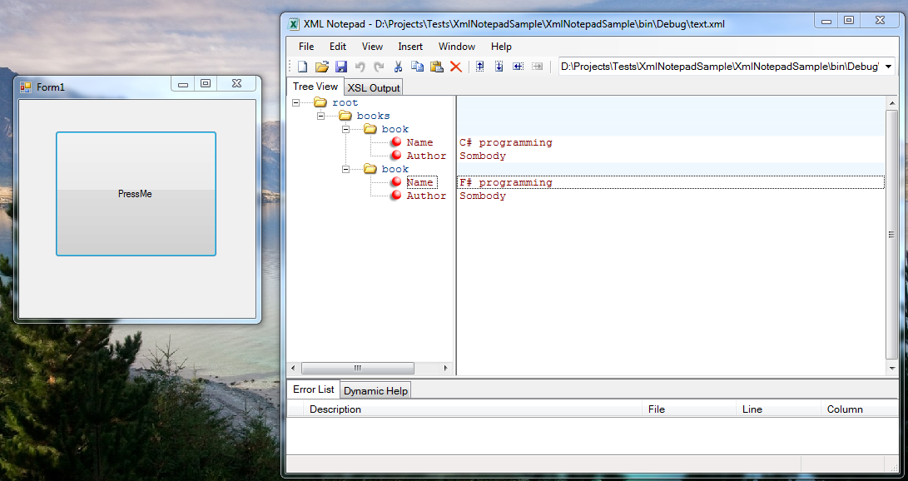Screen dimensions: 908x481
Task: Open the Edit menu
Action: (338, 47)
